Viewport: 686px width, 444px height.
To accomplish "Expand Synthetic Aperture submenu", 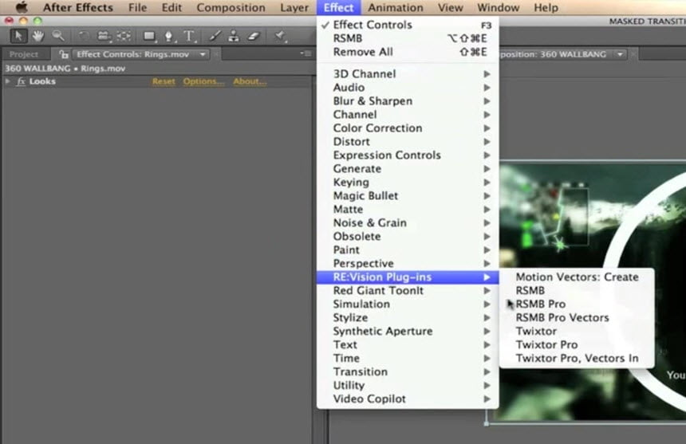I will pos(408,332).
